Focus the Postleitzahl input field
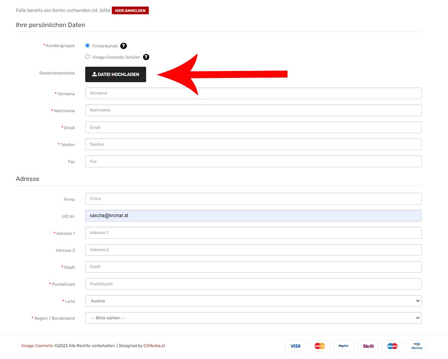The width and height of the screenshot is (448, 359). click(x=253, y=284)
